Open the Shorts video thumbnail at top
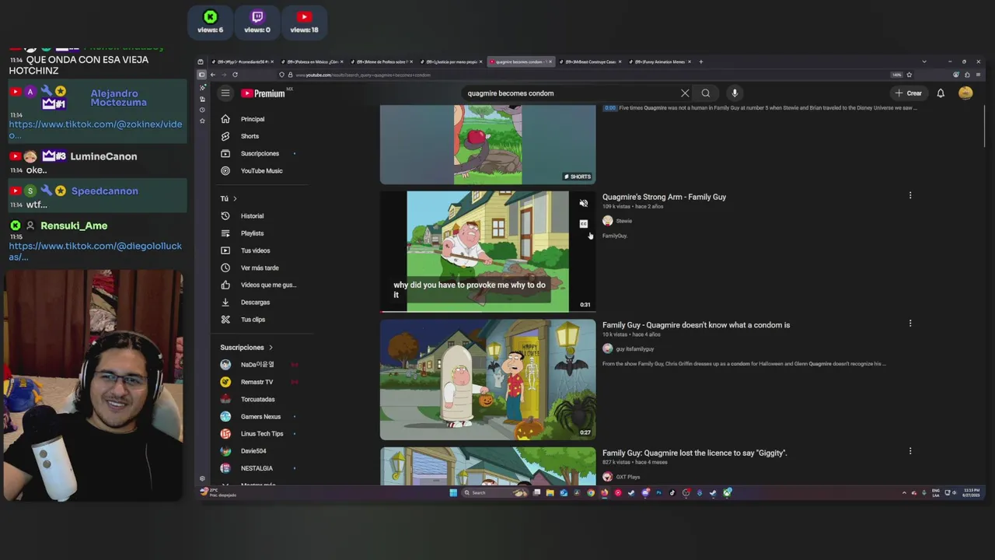Image resolution: width=995 pixels, height=560 pixels. pos(487,145)
